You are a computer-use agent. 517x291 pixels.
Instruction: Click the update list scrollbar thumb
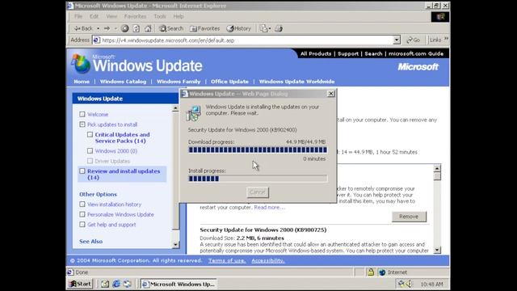pos(437,176)
